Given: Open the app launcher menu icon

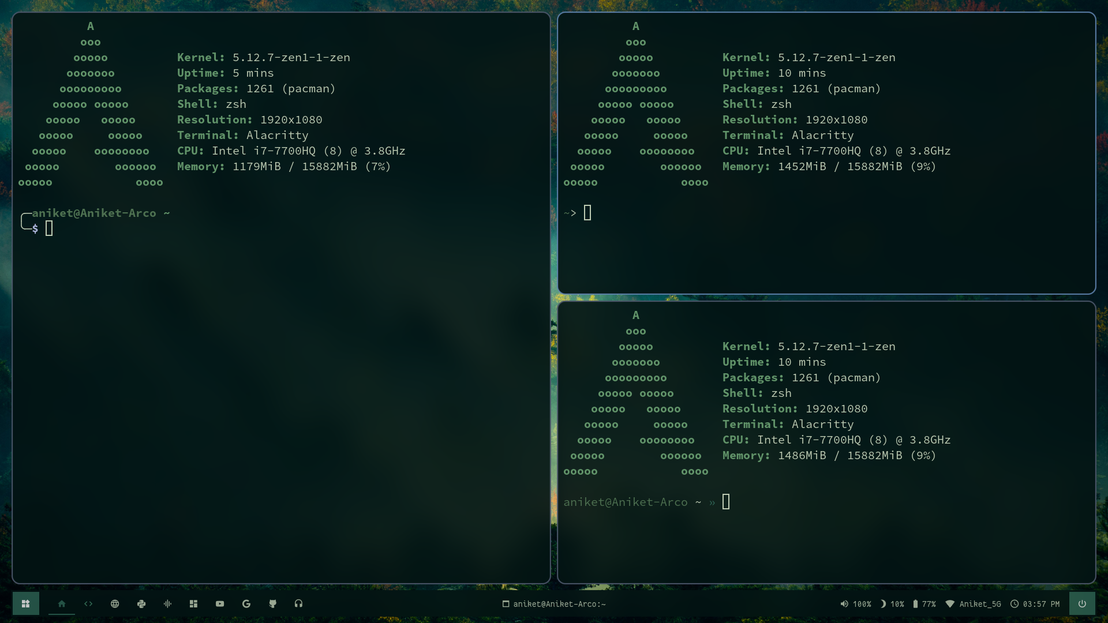Looking at the screenshot, I should click(25, 603).
